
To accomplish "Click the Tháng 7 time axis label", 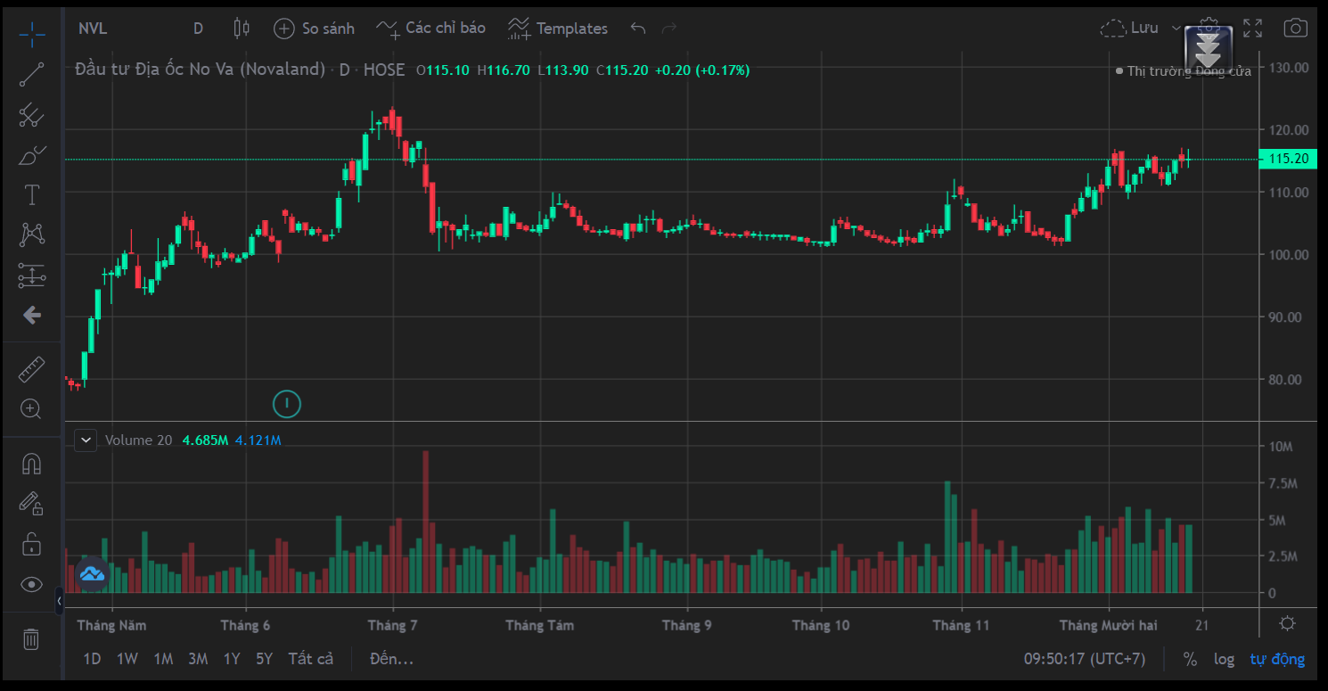I will [x=392, y=625].
